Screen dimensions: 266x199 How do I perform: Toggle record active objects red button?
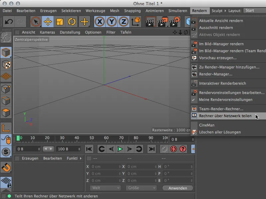[173, 149]
